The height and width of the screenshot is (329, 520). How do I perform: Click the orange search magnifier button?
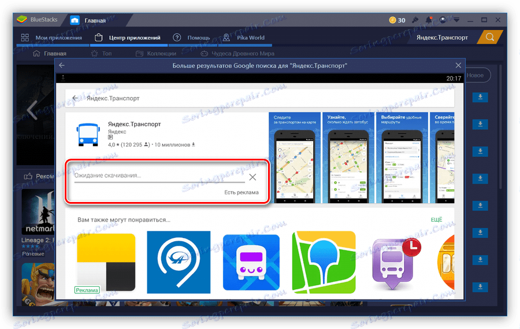(x=490, y=37)
